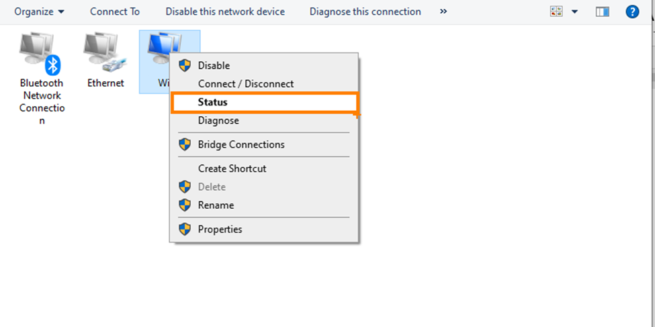The height and width of the screenshot is (327, 655).
Task: Toggle the preview pane icon
Action: coord(602,11)
